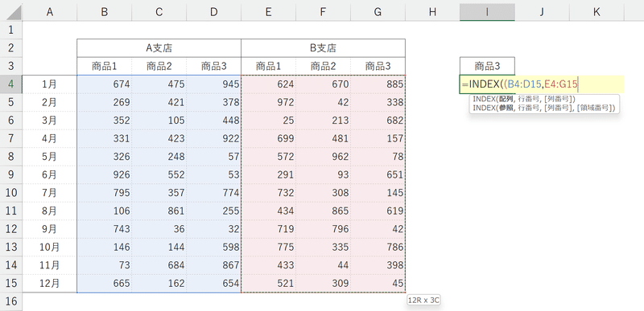The height and width of the screenshot is (311, 644).
Task: Click cell with value 926
Action: [105, 174]
